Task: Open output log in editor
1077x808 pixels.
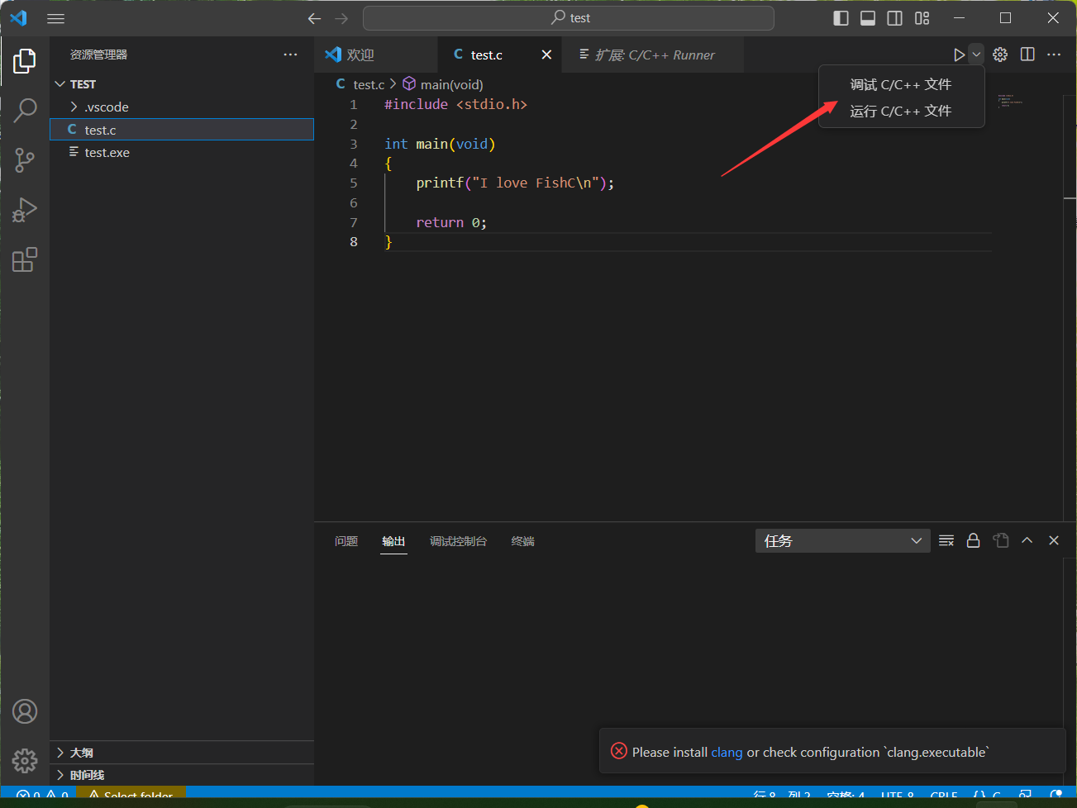Action: 1001,540
